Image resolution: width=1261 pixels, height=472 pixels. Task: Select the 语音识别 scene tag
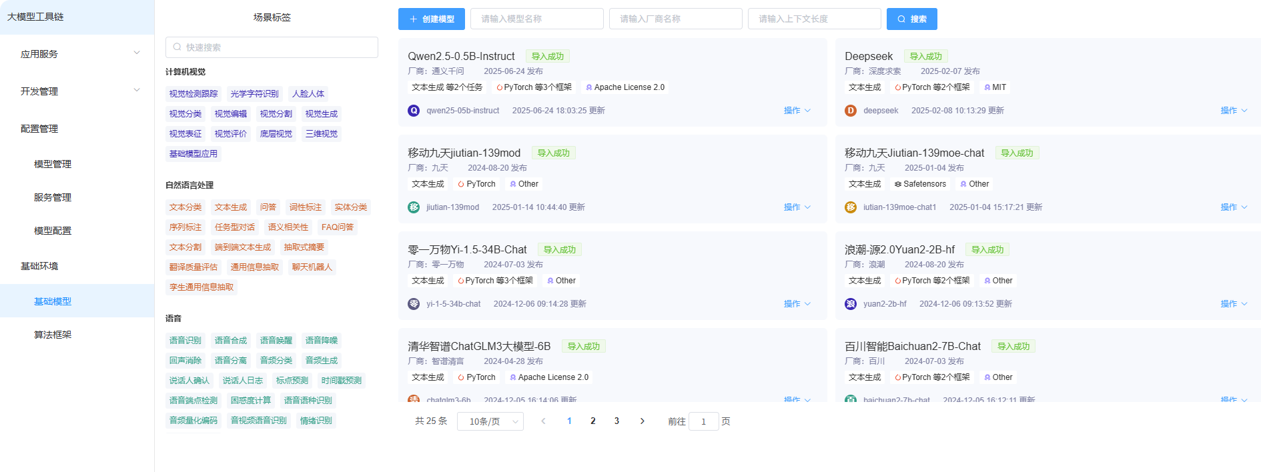click(185, 341)
